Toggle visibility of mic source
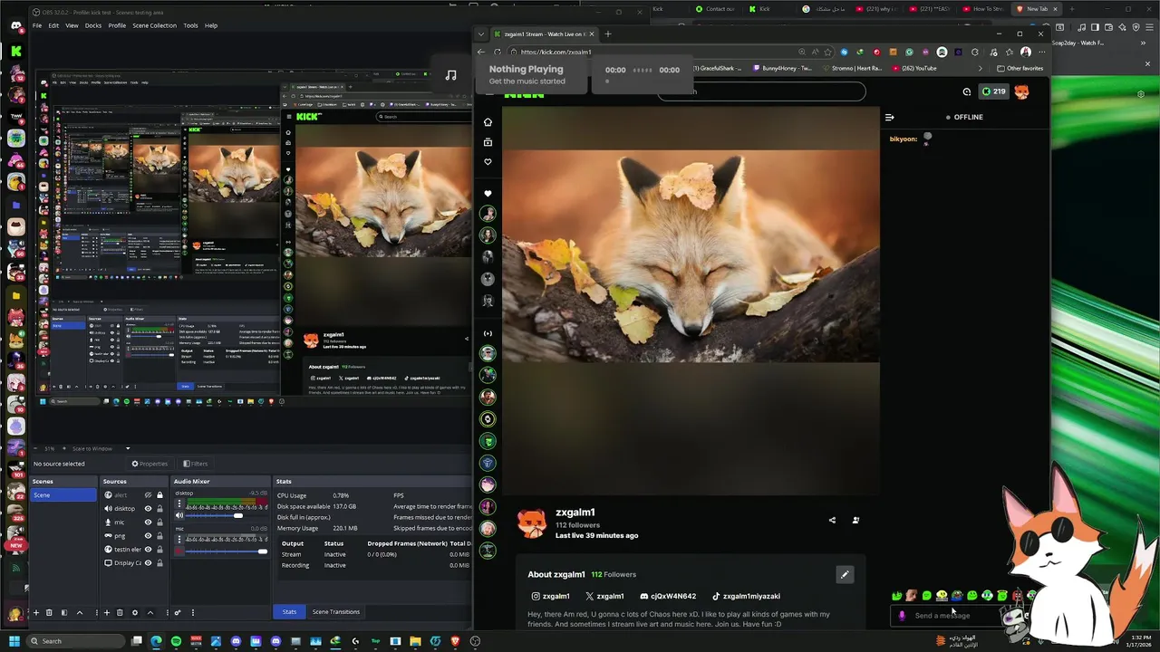This screenshot has height=652, width=1160. pos(149,523)
